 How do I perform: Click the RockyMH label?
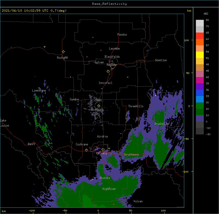click(62, 58)
